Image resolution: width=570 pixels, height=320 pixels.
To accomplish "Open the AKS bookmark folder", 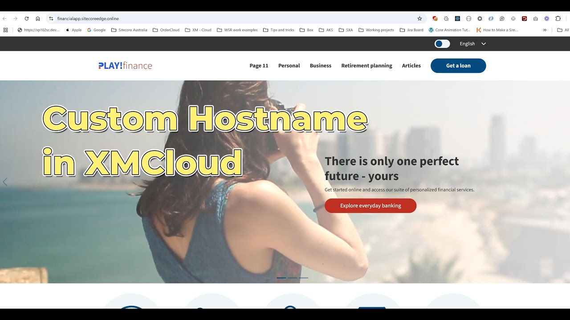I will [326, 30].
